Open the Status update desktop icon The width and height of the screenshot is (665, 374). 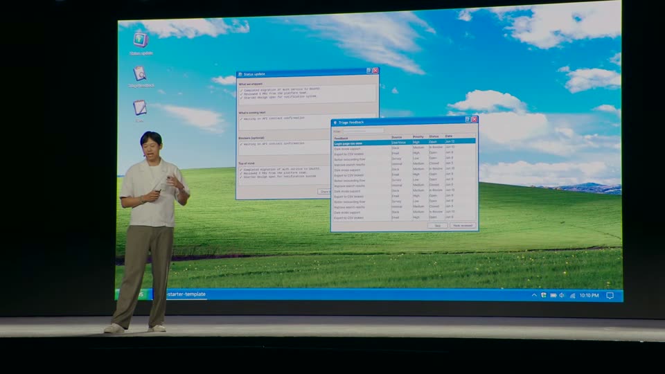click(x=141, y=40)
